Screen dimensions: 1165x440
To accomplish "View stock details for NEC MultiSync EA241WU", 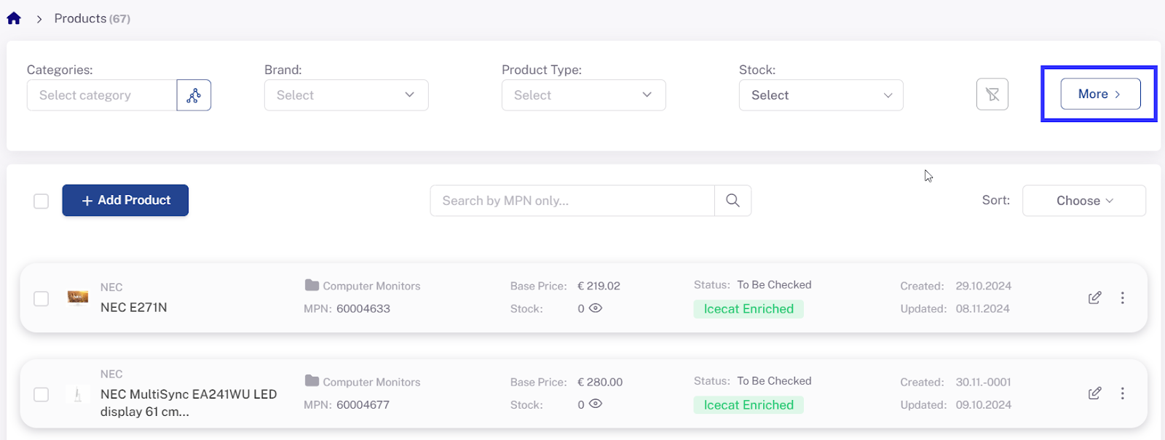I will (x=596, y=404).
